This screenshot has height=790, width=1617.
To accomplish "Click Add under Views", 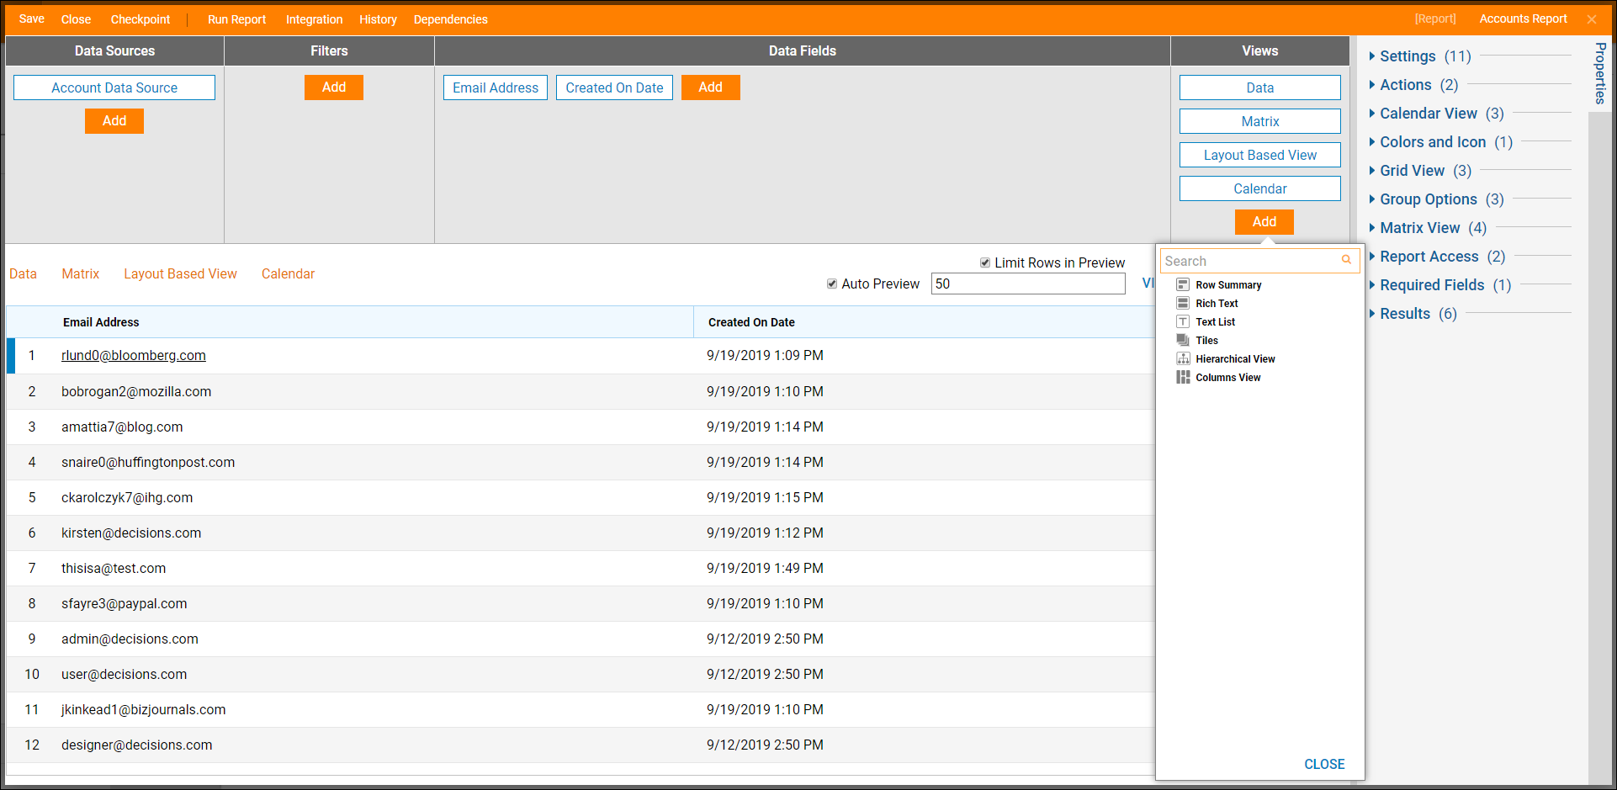I will pos(1264,222).
